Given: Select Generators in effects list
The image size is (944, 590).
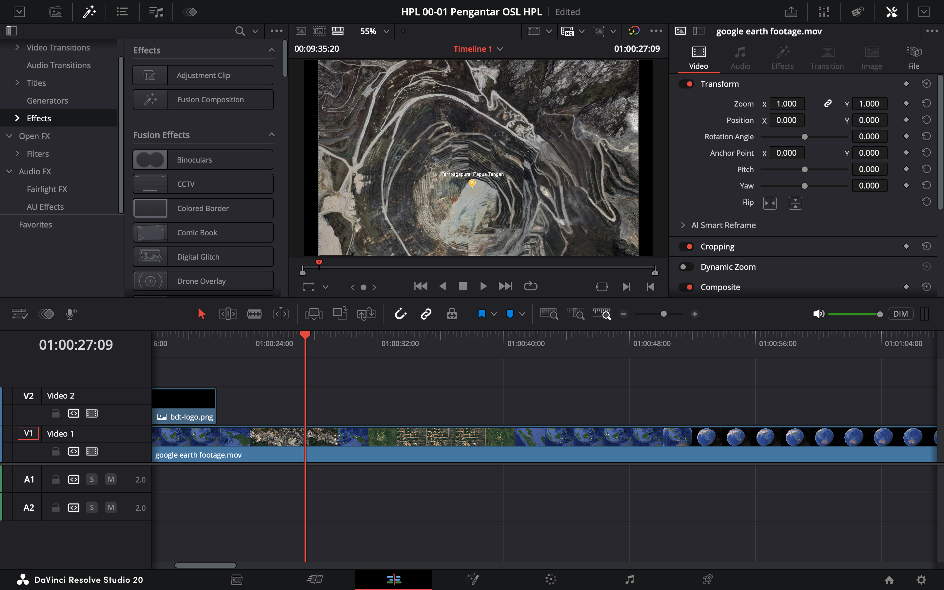Looking at the screenshot, I should coord(47,101).
